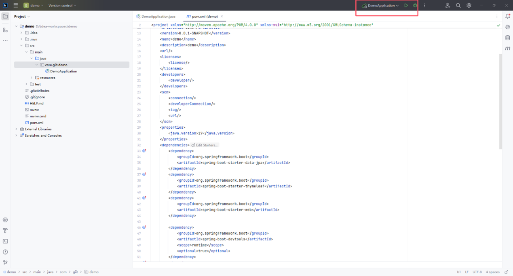Collapse the src folder
Image resolution: width=513 pixels, height=276 pixels.
coord(21,46)
